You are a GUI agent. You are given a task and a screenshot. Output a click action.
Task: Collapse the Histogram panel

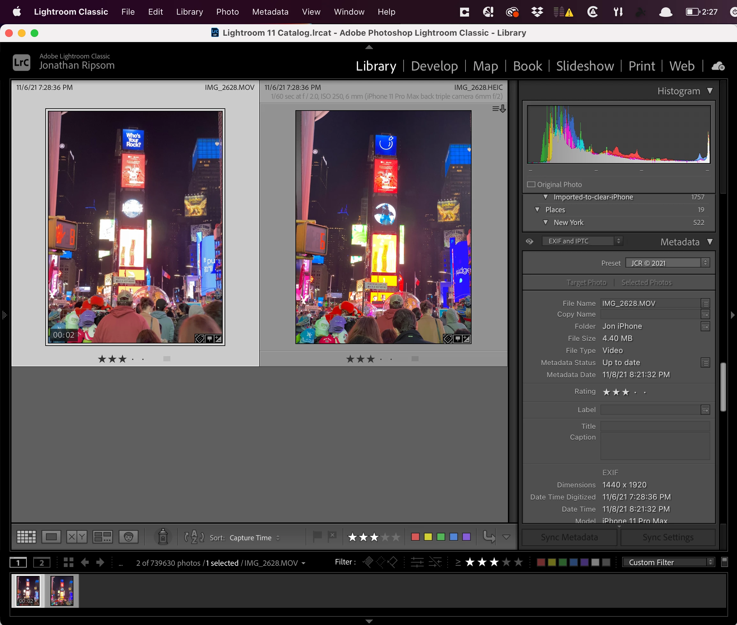coord(710,91)
